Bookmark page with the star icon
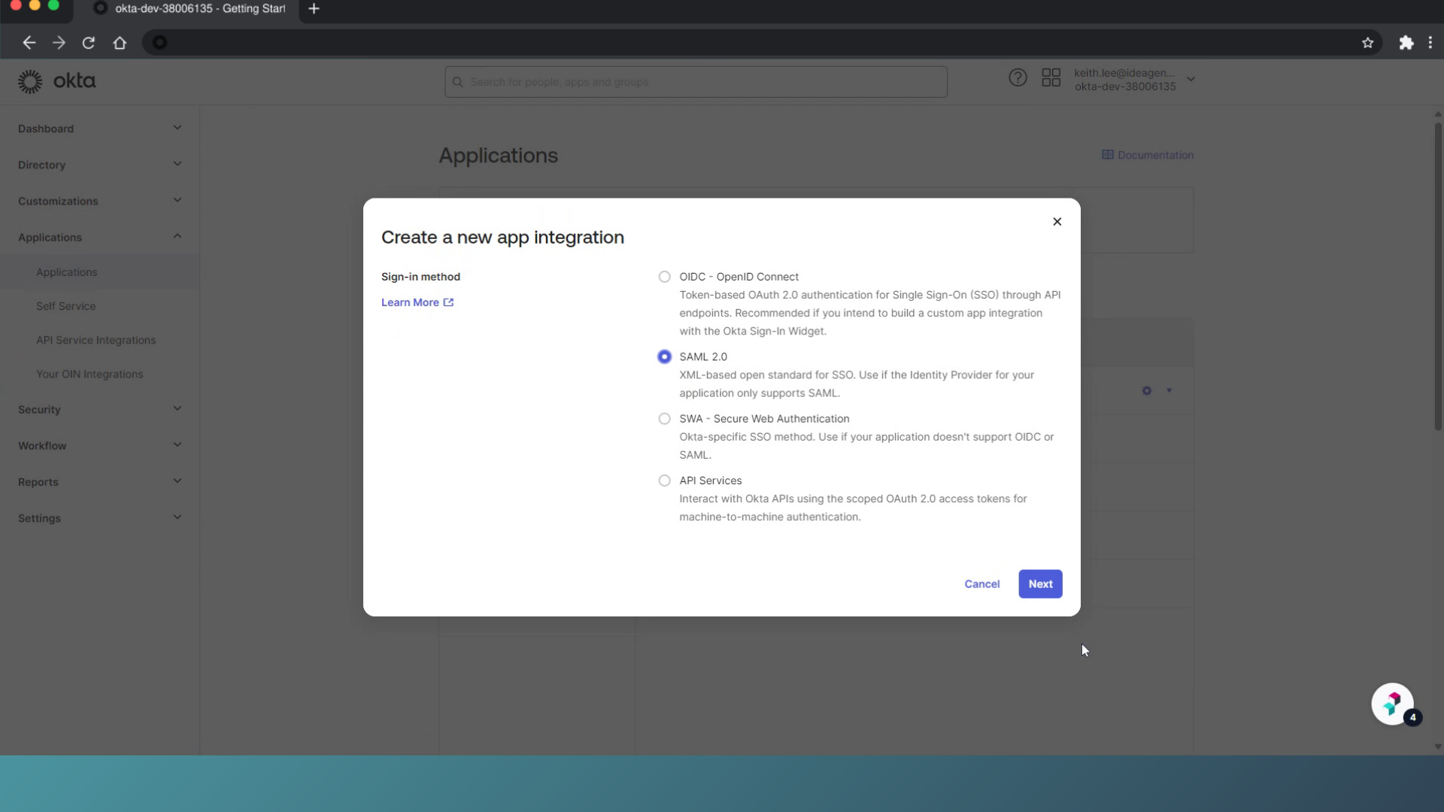This screenshot has width=1444, height=812. click(1367, 43)
